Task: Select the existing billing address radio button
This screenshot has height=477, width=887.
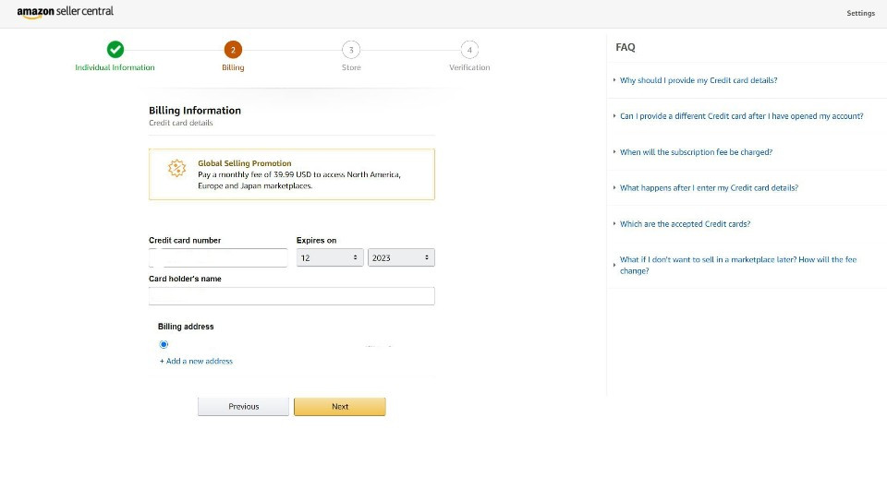Action: coord(164,344)
